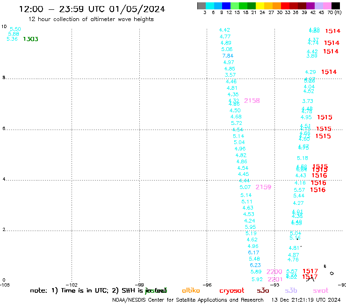Select subtitle '12 hour collection of altimeter wave heights'
The height and width of the screenshot is (304, 346).
coord(91,19)
